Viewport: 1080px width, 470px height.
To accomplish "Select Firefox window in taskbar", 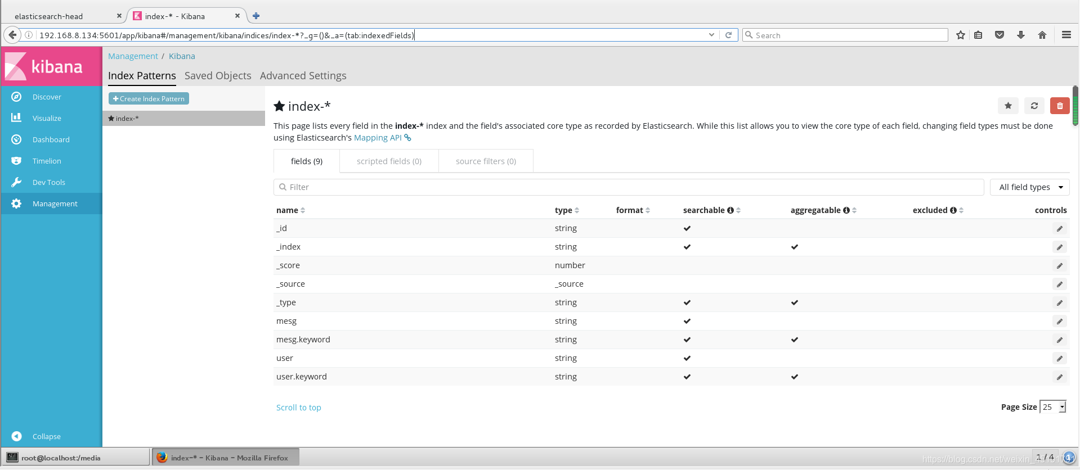I will (x=225, y=458).
